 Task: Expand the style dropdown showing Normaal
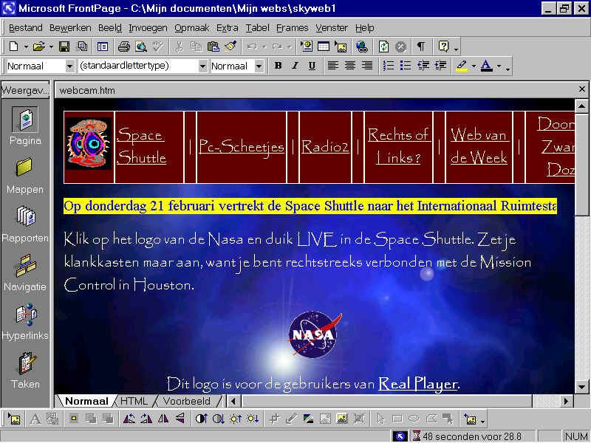(x=69, y=66)
